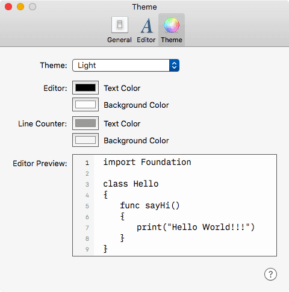The image size is (289, 292).
Task: Switch to the Editor font icon
Action: point(146,25)
